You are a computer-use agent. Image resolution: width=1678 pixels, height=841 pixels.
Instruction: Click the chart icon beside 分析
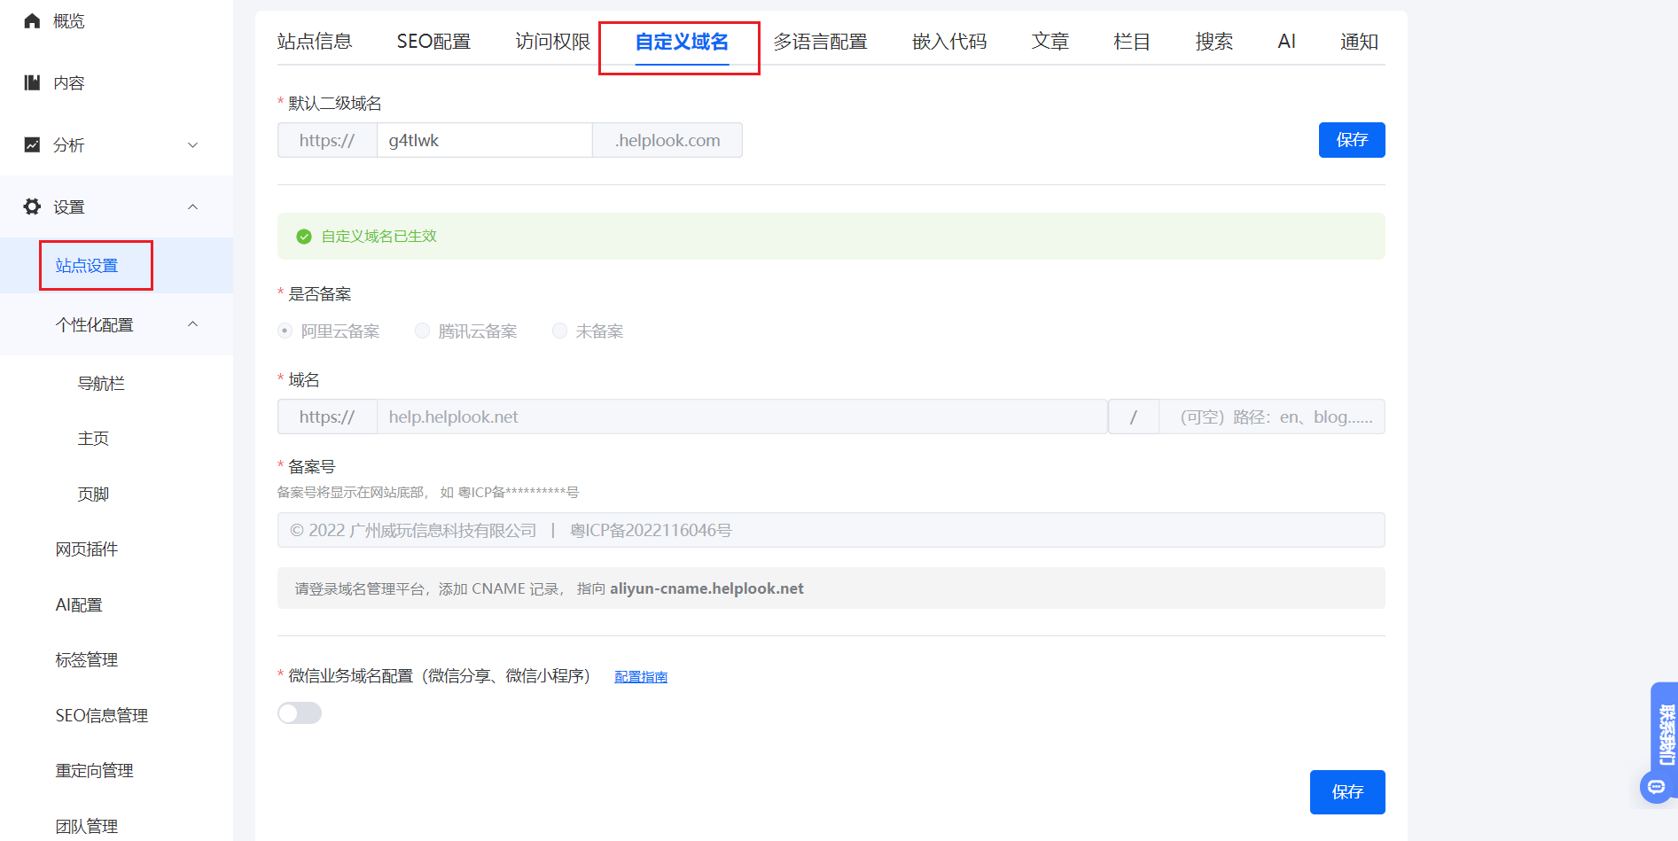[x=32, y=144]
